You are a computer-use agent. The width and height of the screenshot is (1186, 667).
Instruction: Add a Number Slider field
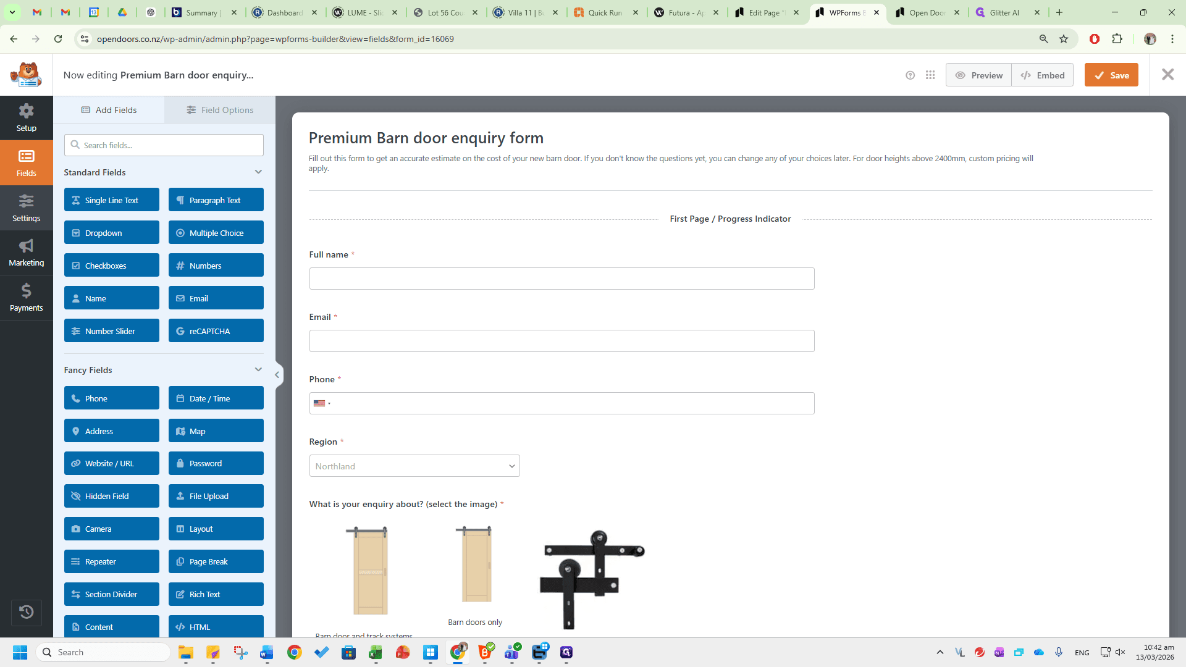click(x=112, y=331)
